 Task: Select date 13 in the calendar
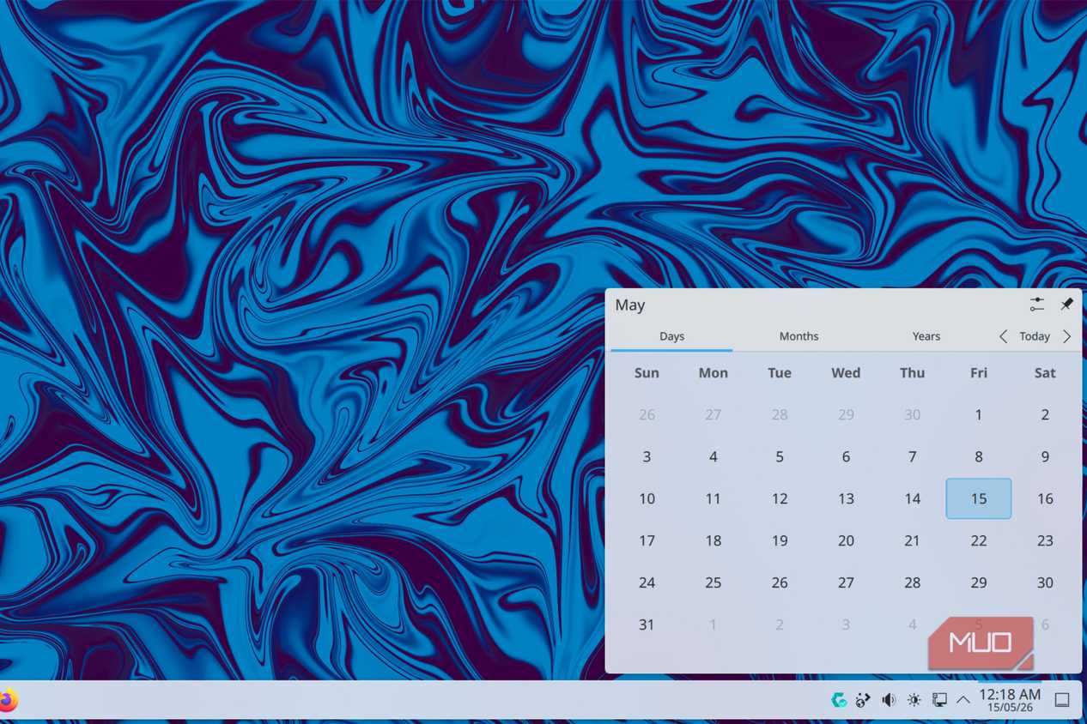(846, 498)
